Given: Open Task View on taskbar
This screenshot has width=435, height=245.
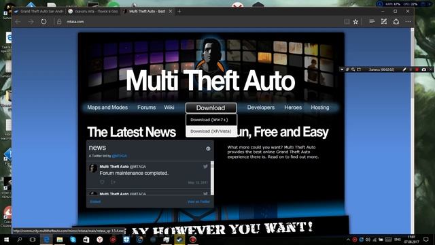Looking at the screenshot, I should pos(33,240).
